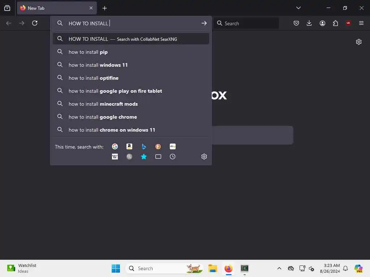Click the Firefox taskbar icon
Screen dimensions: 370x277
(228, 268)
